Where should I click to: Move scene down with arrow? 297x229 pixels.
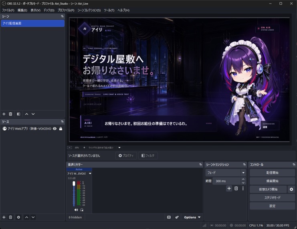click(33, 114)
